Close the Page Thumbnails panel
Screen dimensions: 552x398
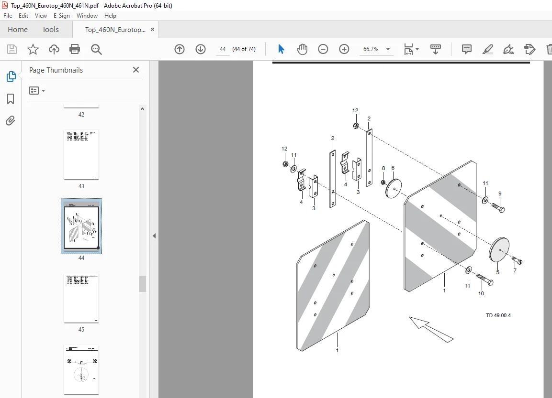(136, 70)
